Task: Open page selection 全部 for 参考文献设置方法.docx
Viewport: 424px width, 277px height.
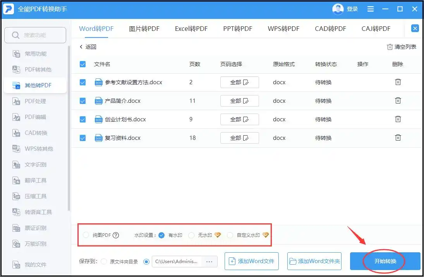Action: pos(240,82)
